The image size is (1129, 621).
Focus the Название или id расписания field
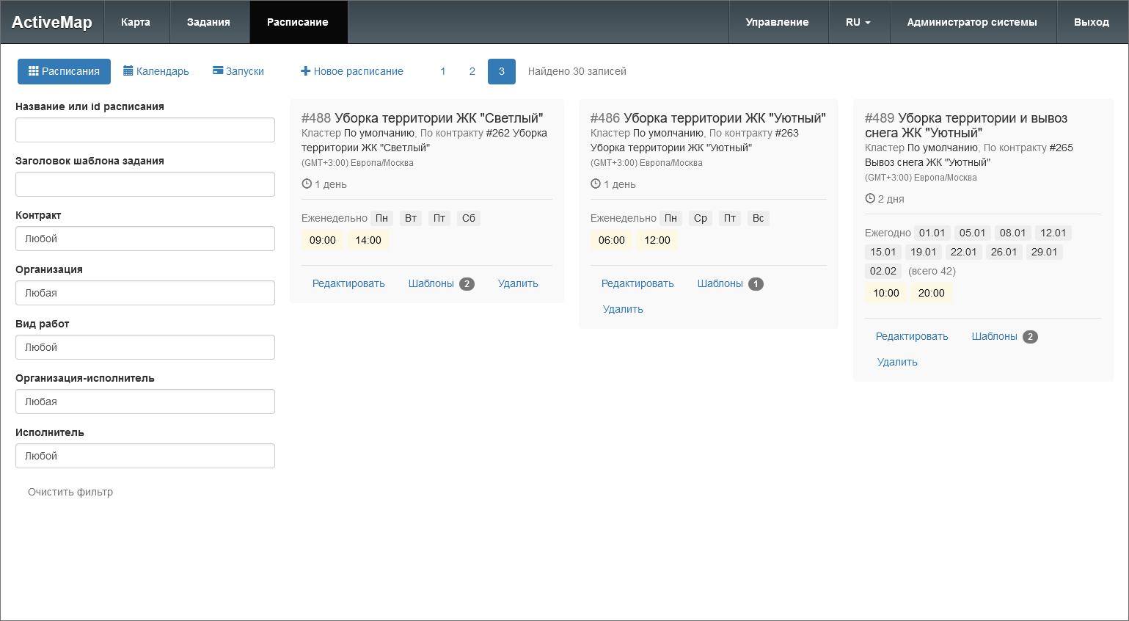pyautogui.click(x=145, y=130)
